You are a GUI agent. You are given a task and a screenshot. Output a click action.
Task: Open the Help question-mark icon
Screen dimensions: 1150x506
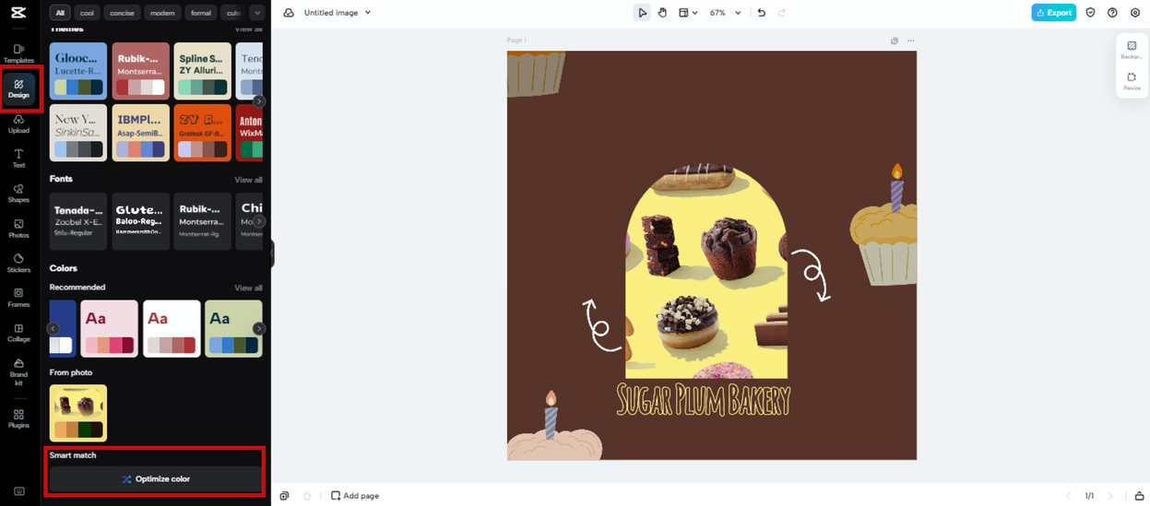pos(1112,13)
